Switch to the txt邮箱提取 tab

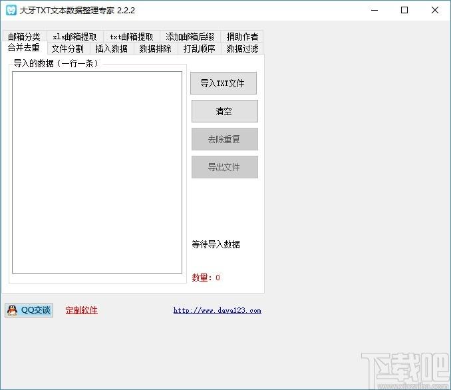coord(132,36)
